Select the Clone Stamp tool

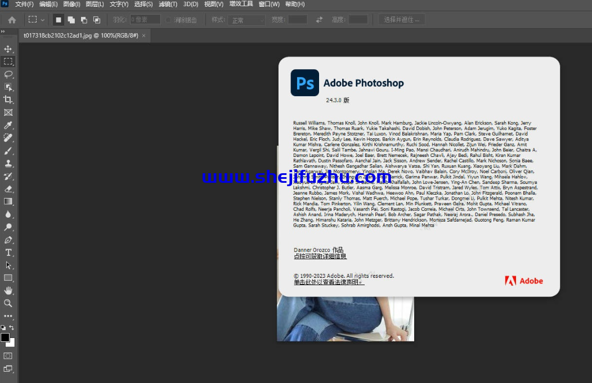pyautogui.click(x=8, y=164)
